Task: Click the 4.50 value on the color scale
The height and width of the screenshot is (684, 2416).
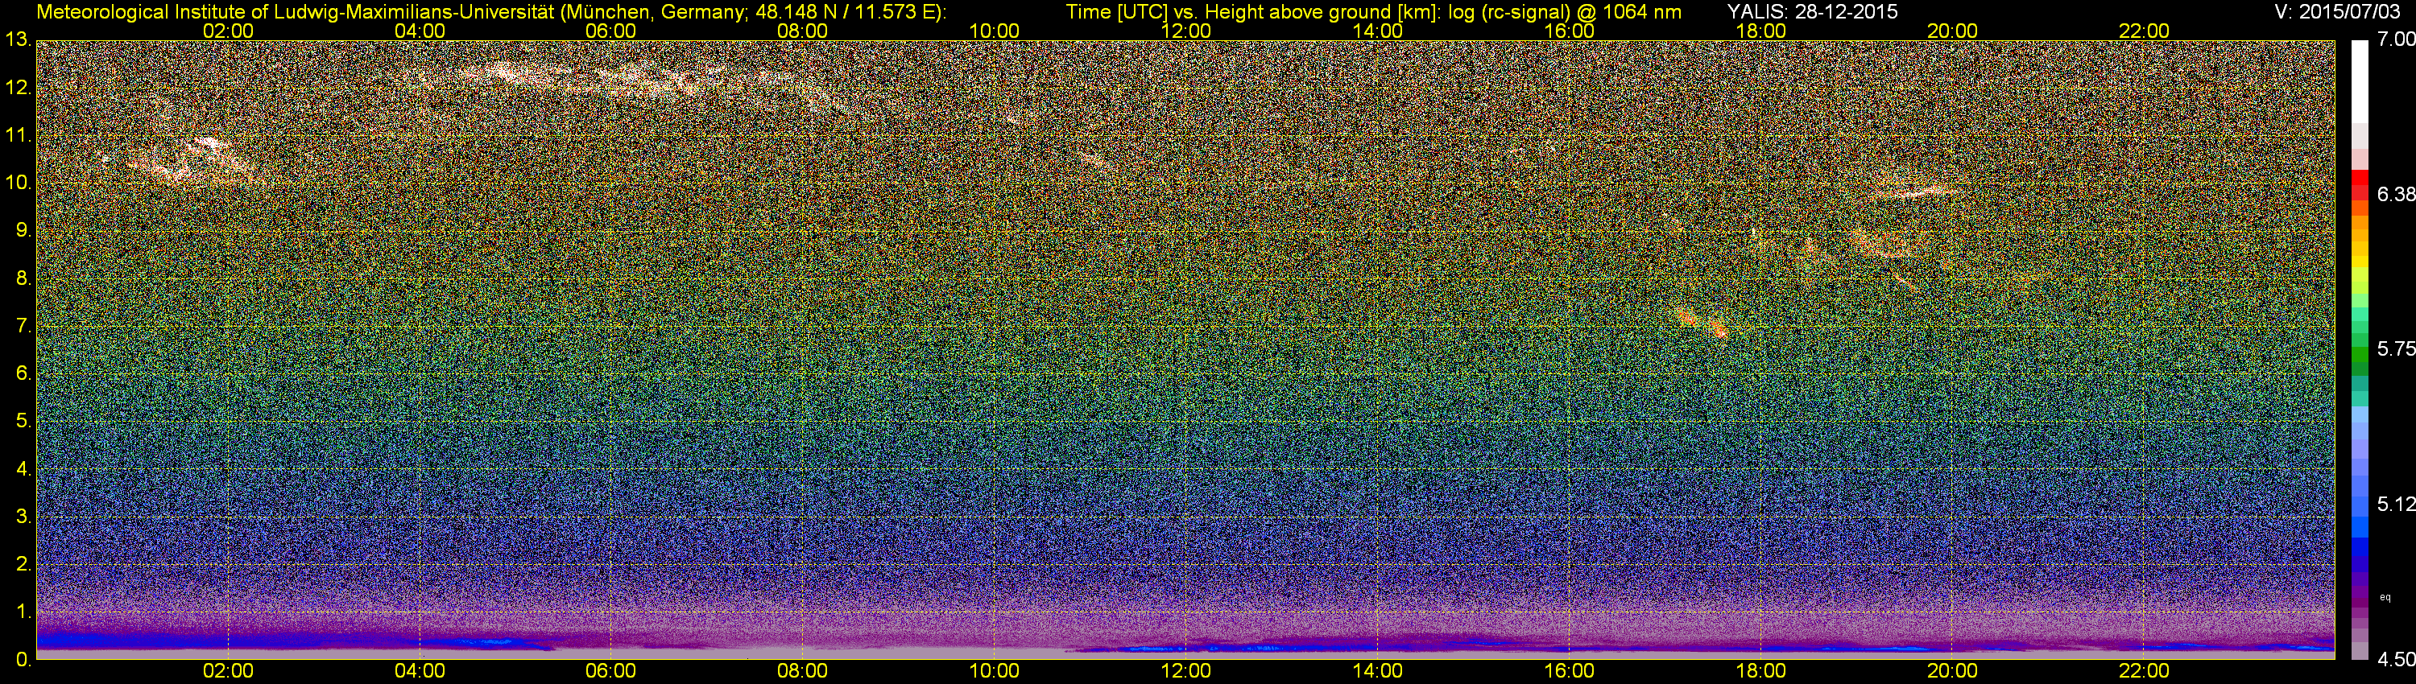Action: coord(2397,660)
